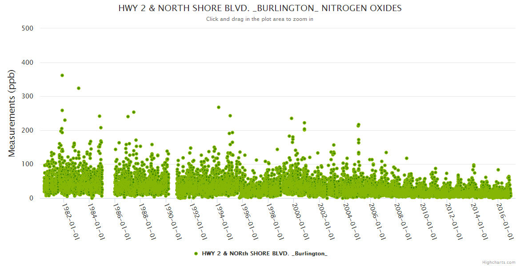This screenshot has width=520, height=266.
Task: Click the isolated 2008 point near 118 ppb
Action: pos(407,158)
